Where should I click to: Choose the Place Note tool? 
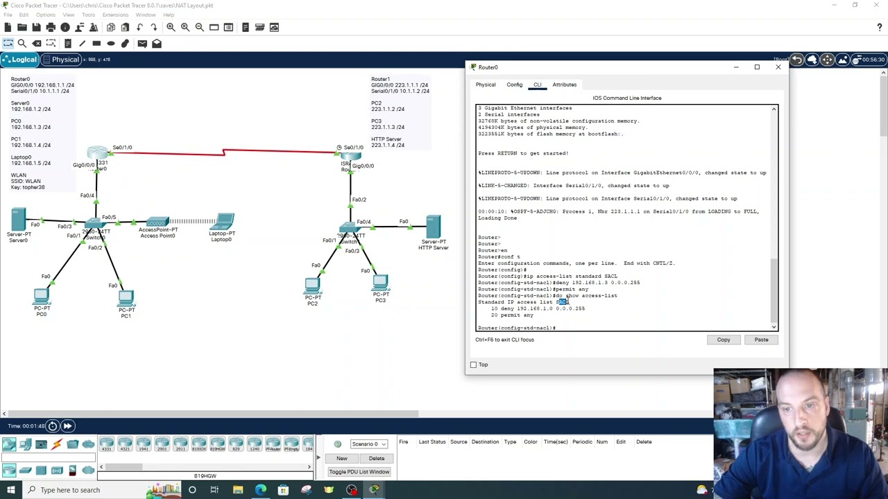coord(67,43)
